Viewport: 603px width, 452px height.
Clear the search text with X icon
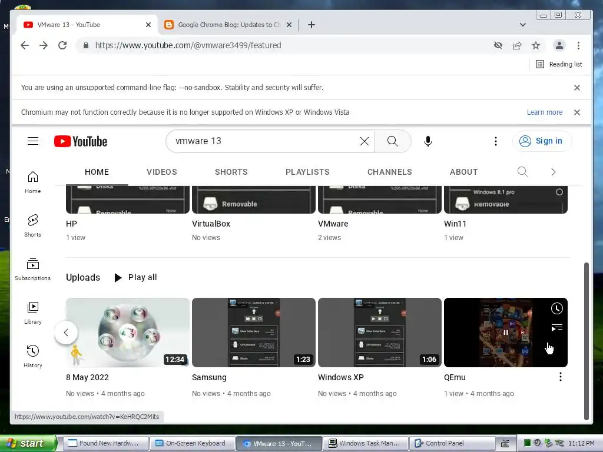click(364, 141)
